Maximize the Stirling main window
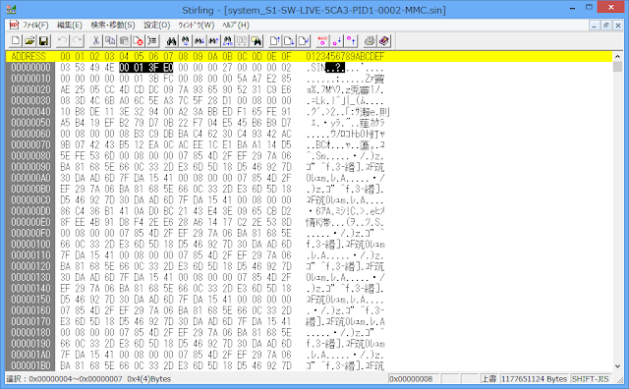Screen dimensions: 629x389 (x=589, y=8)
